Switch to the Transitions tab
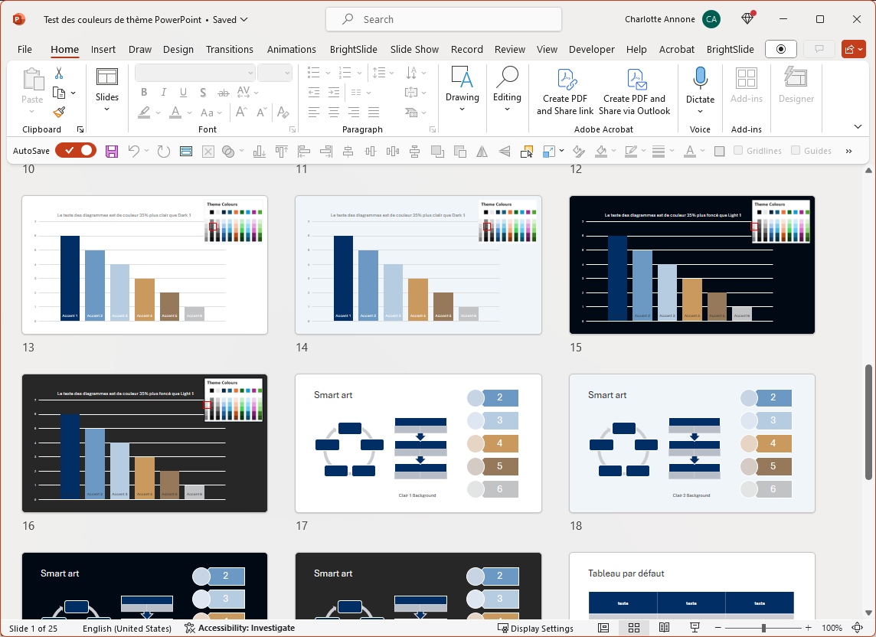Image resolution: width=876 pixels, height=637 pixels. click(230, 49)
